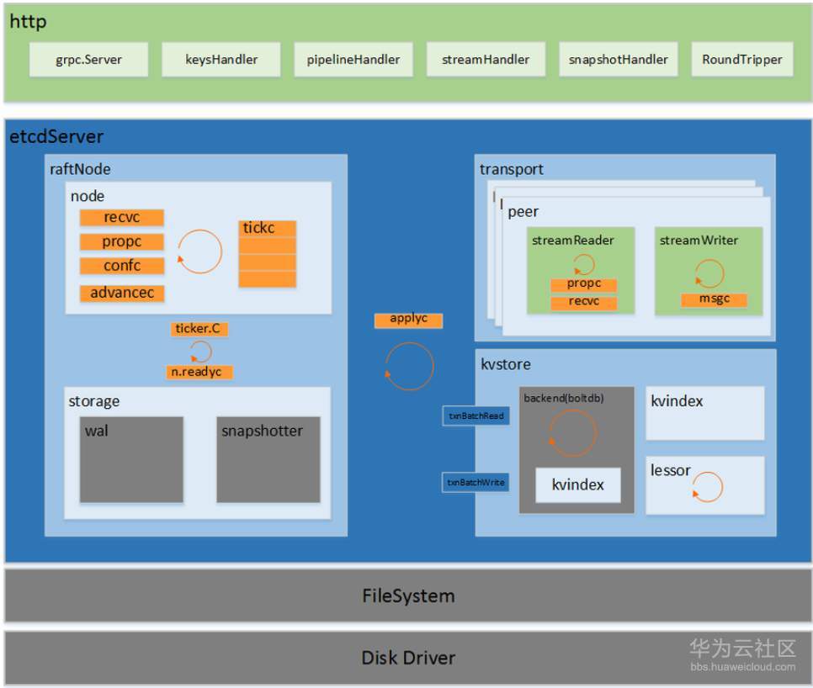Click the small loop arrow in the streamReader box

[x=583, y=265]
